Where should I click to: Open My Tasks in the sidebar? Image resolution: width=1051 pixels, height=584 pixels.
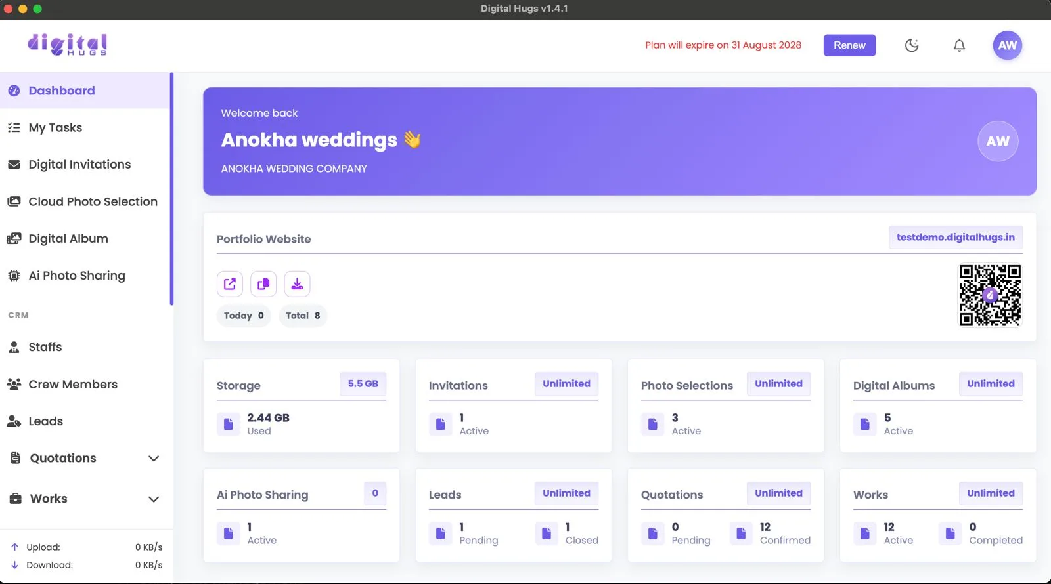[85, 127]
